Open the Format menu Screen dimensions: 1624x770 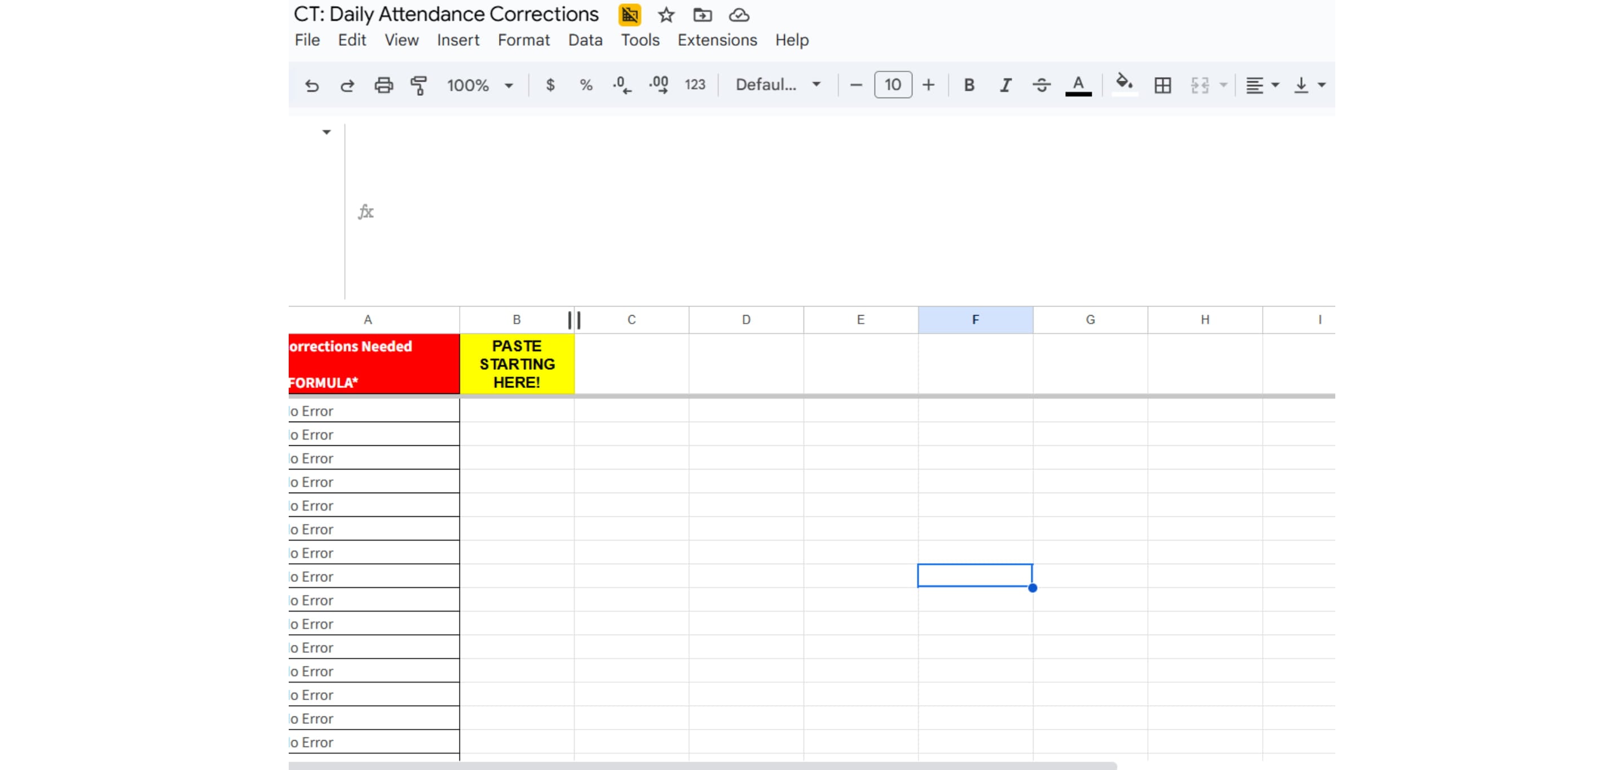tap(524, 41)
